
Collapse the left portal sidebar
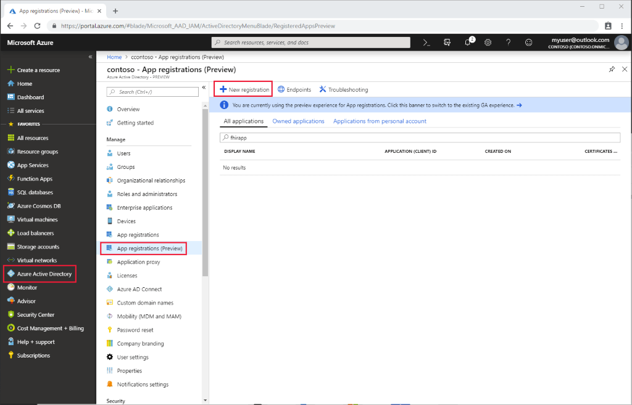coord(90,57)
